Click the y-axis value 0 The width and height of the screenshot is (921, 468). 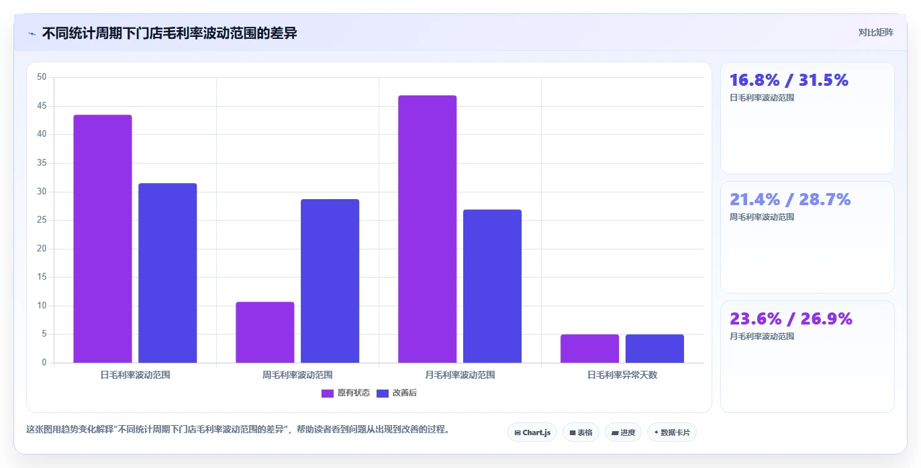(44, 363)
